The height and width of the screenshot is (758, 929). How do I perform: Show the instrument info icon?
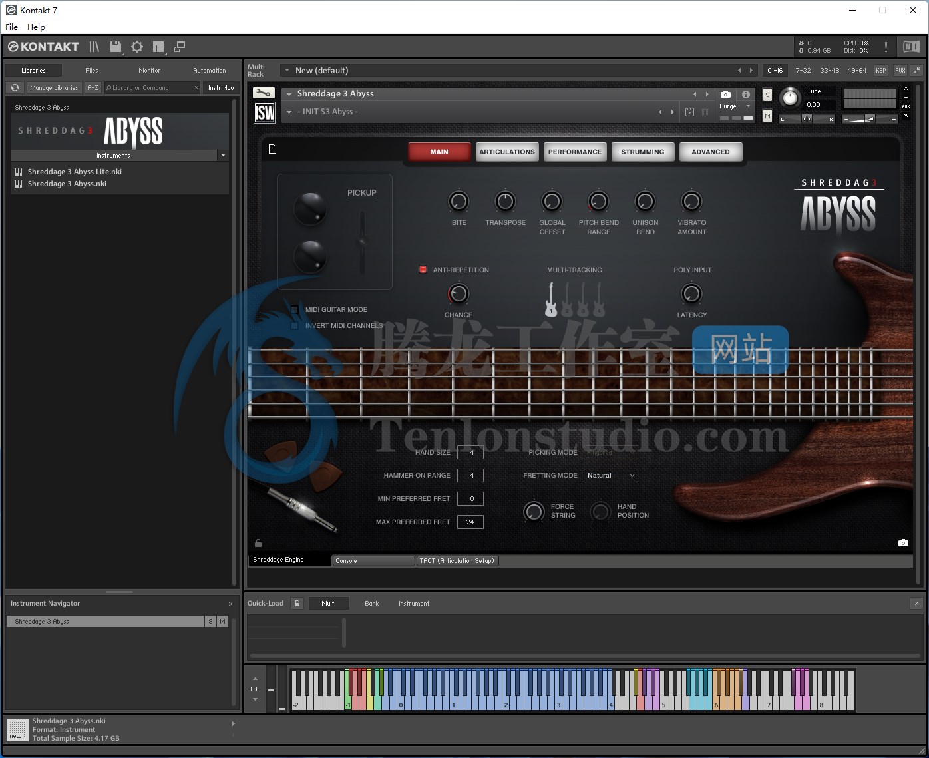coord(746,95)
